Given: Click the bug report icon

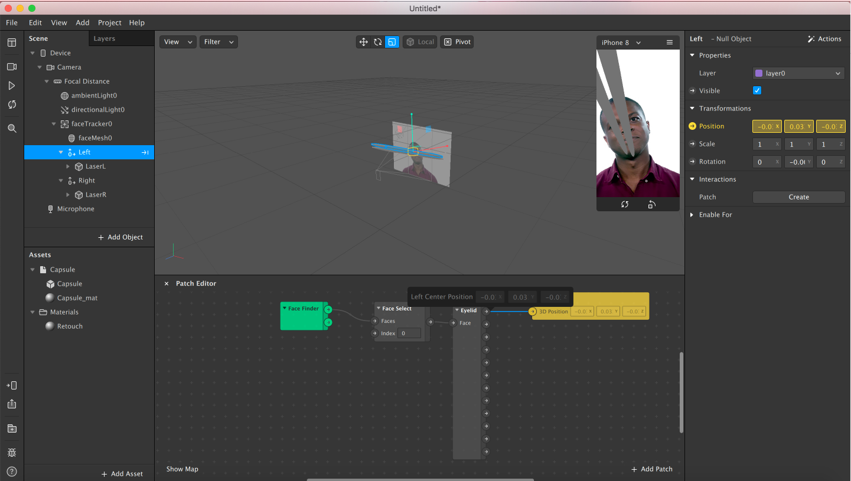Looking at the screenshot, I should 12,453.
